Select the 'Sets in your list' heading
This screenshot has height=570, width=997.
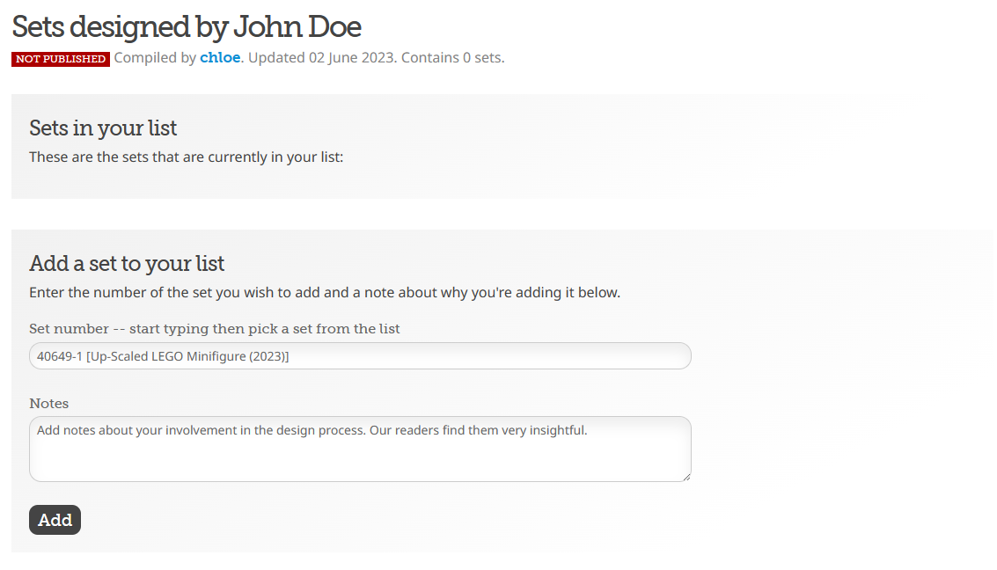[103, 128]
